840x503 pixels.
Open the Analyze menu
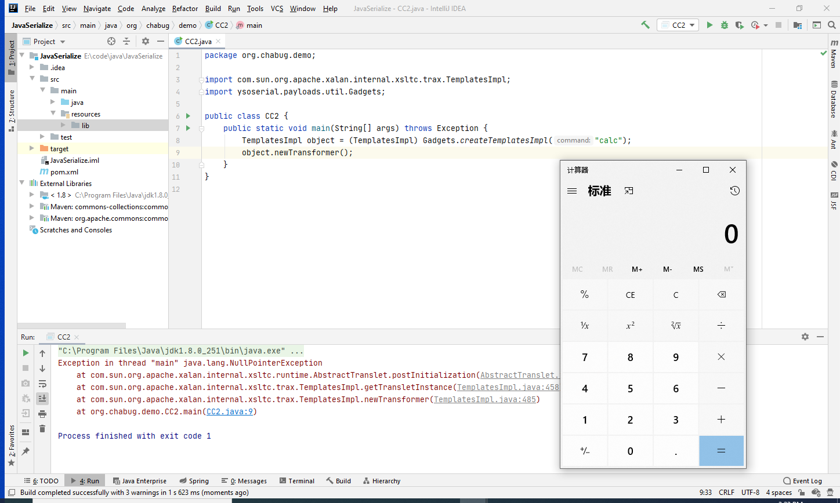tap(153, 9)
